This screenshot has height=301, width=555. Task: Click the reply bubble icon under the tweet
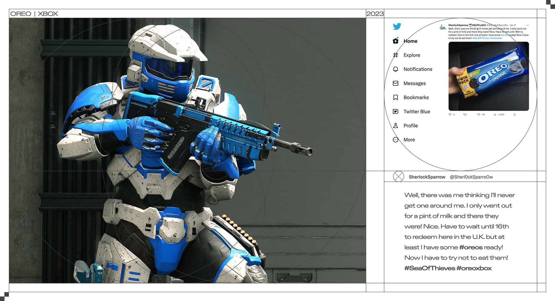pyautogui.click(x=450, y=114)
